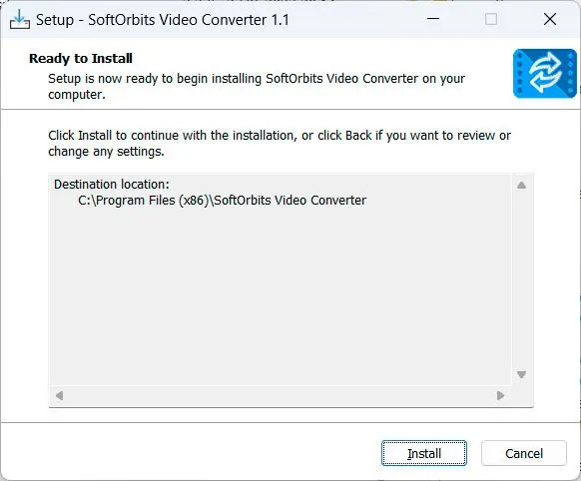This screenshot has width=581, height=481.
Task: Start installation with the Install button
Action: pos(424,453)
